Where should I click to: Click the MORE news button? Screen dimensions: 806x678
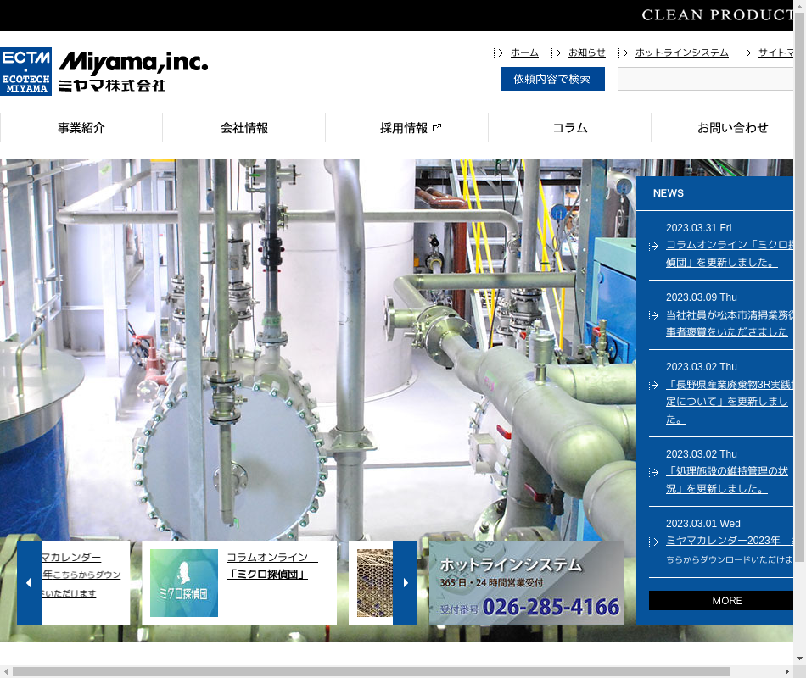[726, 600]
